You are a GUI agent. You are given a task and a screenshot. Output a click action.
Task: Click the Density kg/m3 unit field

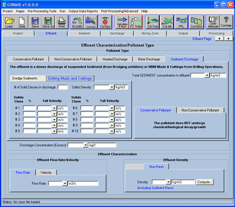(183, 182)
